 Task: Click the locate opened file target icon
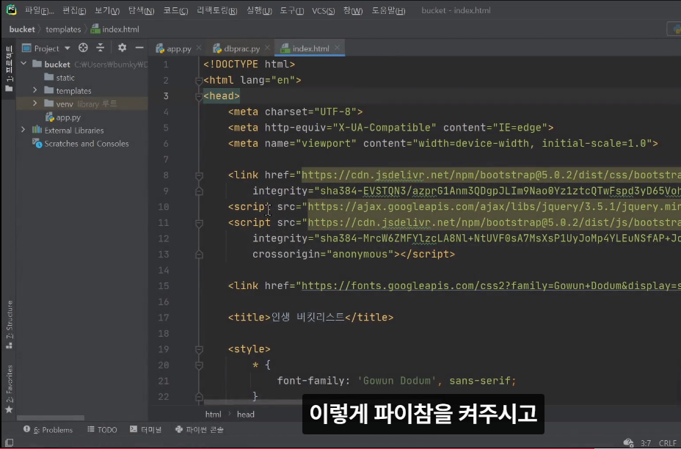pos(83,48)
